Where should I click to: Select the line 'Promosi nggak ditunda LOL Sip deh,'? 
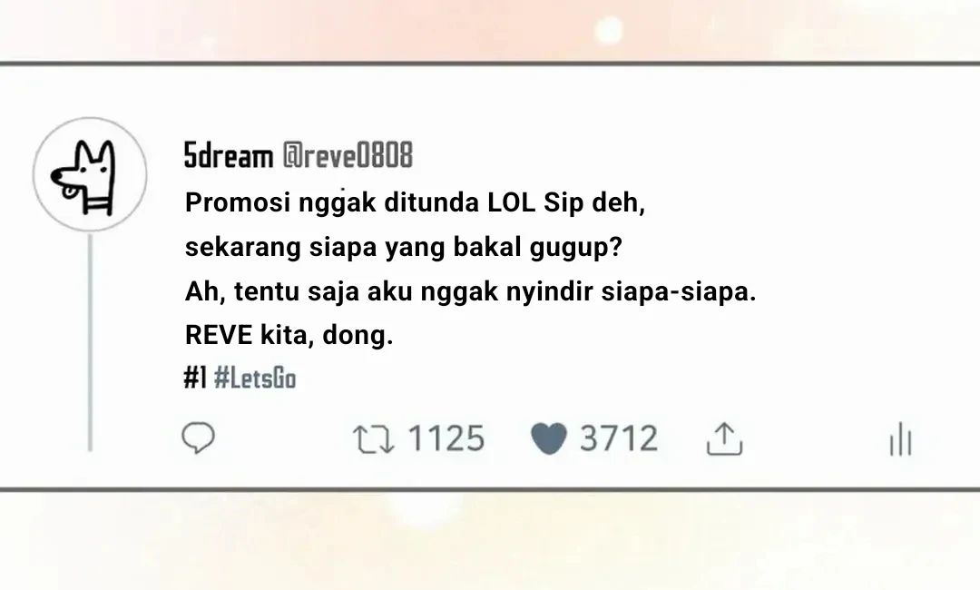[x=415, y=203]
